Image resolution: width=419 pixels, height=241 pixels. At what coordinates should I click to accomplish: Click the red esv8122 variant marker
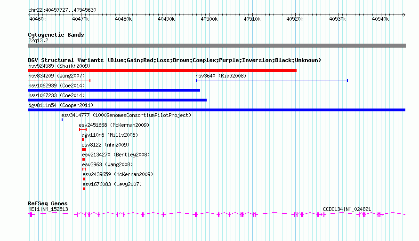tap(84, 149)
